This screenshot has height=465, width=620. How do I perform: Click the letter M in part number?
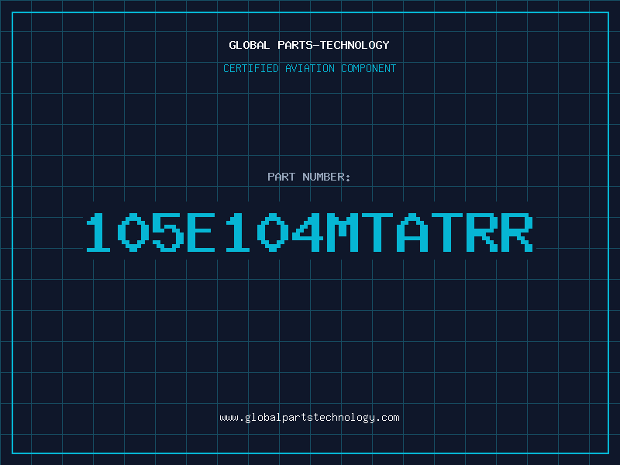click(343, 232)
